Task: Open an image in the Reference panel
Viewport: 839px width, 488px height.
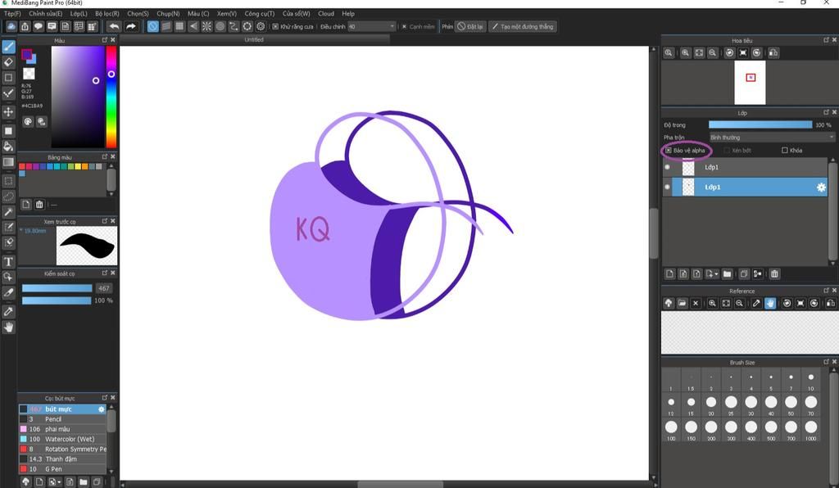Action: pos(683,303)
